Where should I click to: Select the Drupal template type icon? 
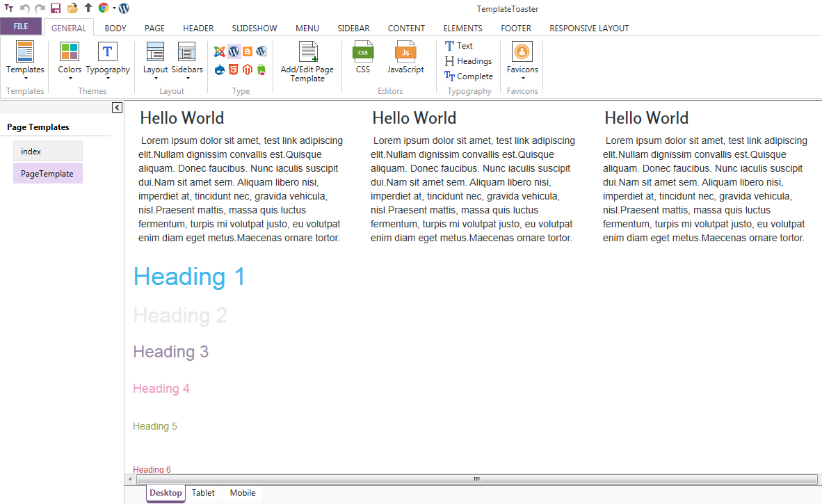point(220,70)
